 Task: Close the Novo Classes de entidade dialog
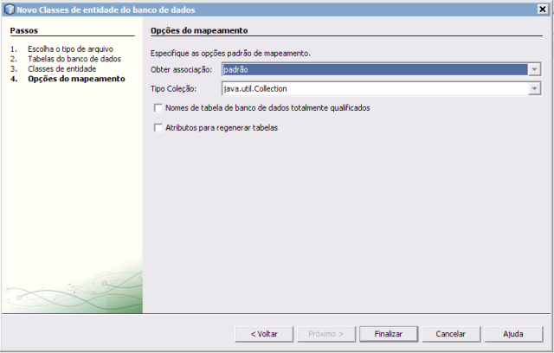[x=541, y=9]
